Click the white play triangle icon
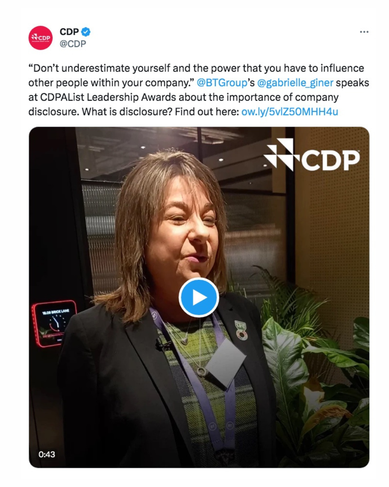389x487 pixels. click(200, 298)
